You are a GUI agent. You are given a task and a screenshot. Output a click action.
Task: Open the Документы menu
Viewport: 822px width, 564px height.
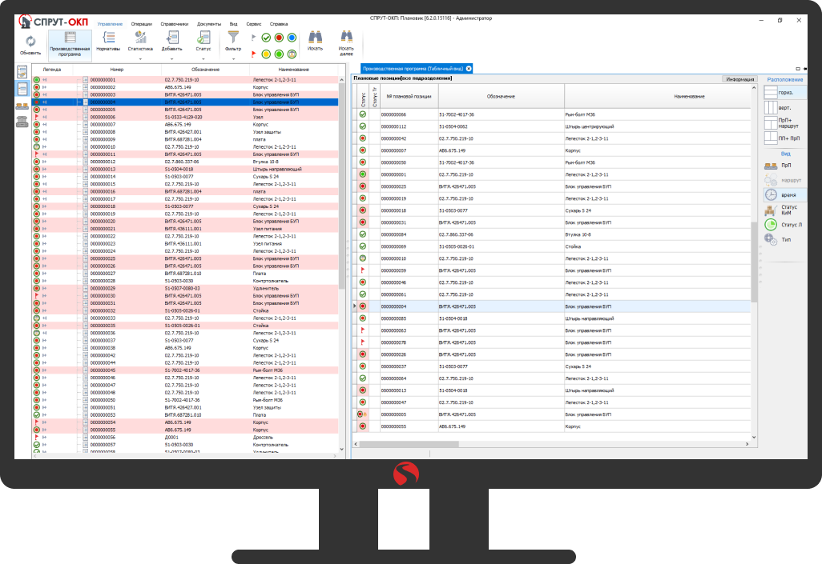click(x=209, y=24)
